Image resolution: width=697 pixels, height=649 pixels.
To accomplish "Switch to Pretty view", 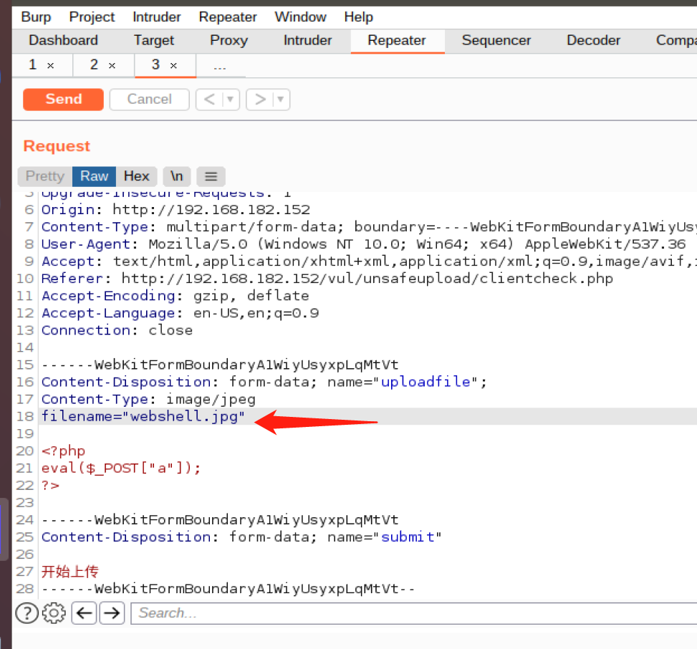I will [45, 176].
